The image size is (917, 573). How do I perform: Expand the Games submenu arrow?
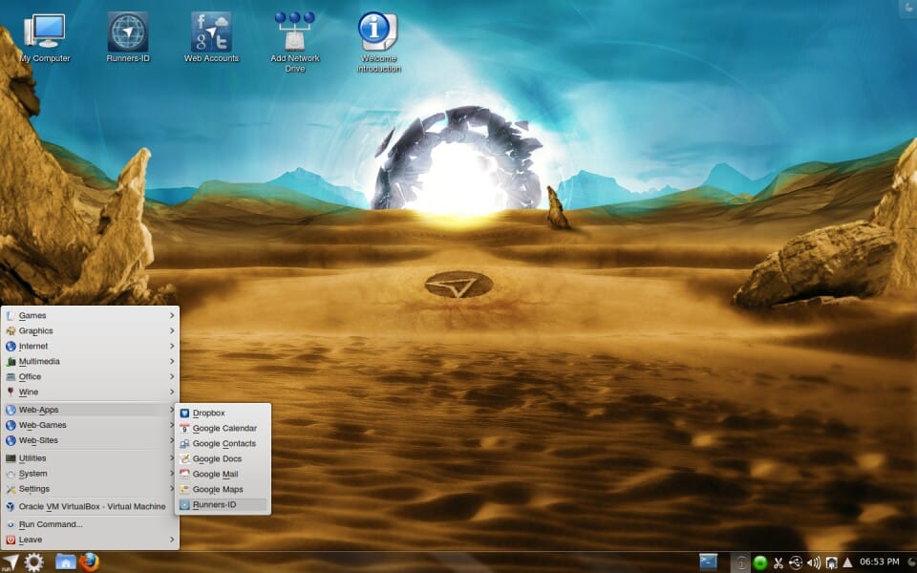(x=172, y=315)
